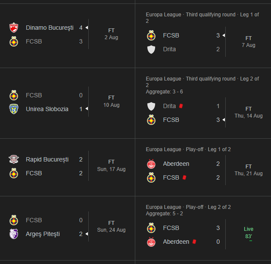Click the Argeș Pitești purple crest
The image size is (271, 264).
[14, 234]
